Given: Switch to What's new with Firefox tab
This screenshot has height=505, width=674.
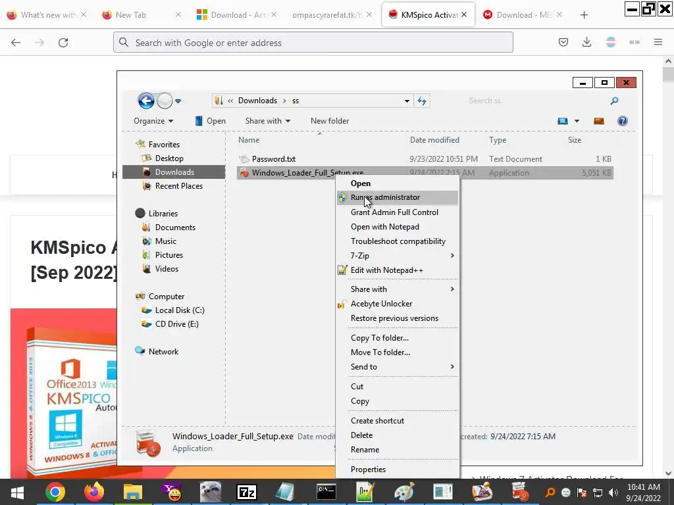Looking at the screenshot, I should pyautogui.click(x=47, y=15).
